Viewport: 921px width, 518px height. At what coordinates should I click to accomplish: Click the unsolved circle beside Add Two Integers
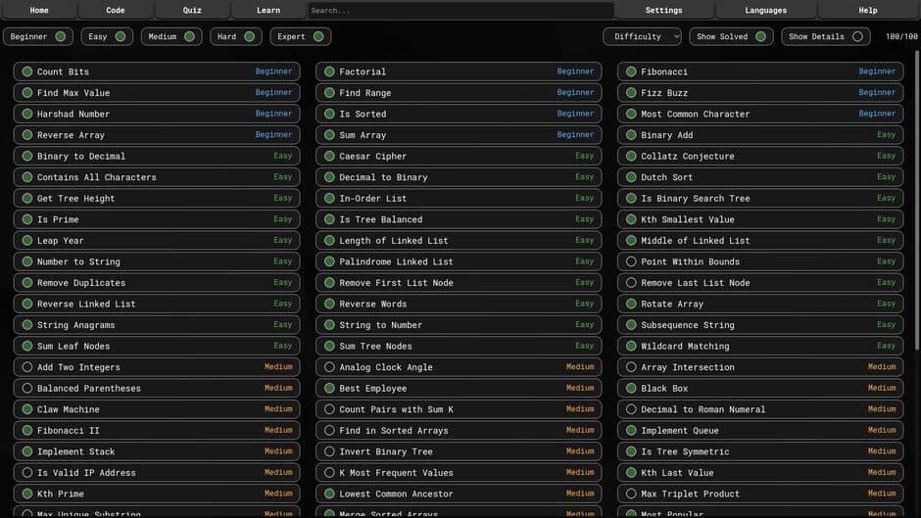click(x=27, y=367)
